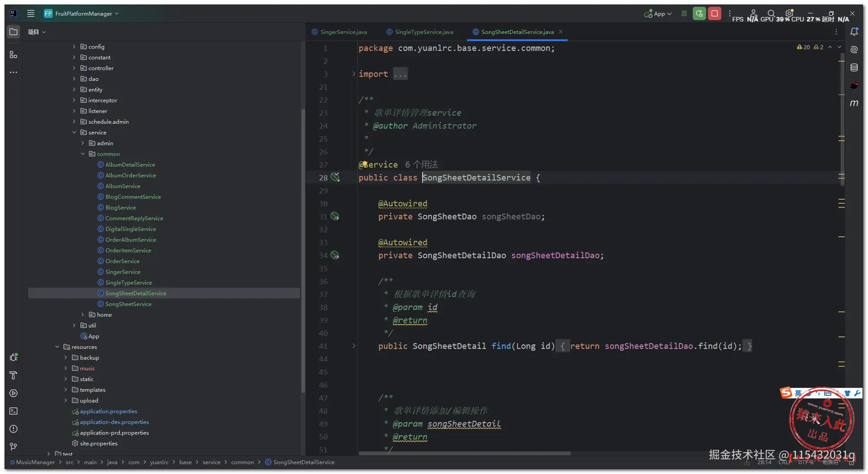Click the project tree vertical scrollbar

tap(303, 250)
